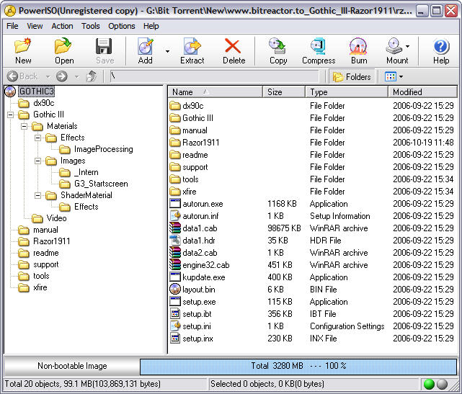Open the File menu
Viewport: 462px width, 394px height.
[12, 26]
